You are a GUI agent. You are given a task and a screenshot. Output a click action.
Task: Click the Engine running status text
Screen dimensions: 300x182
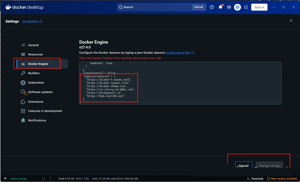pyautogui.click(x=18, y=179)
